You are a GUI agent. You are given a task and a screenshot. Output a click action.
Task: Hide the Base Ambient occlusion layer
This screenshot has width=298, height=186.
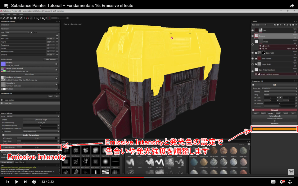253,71
